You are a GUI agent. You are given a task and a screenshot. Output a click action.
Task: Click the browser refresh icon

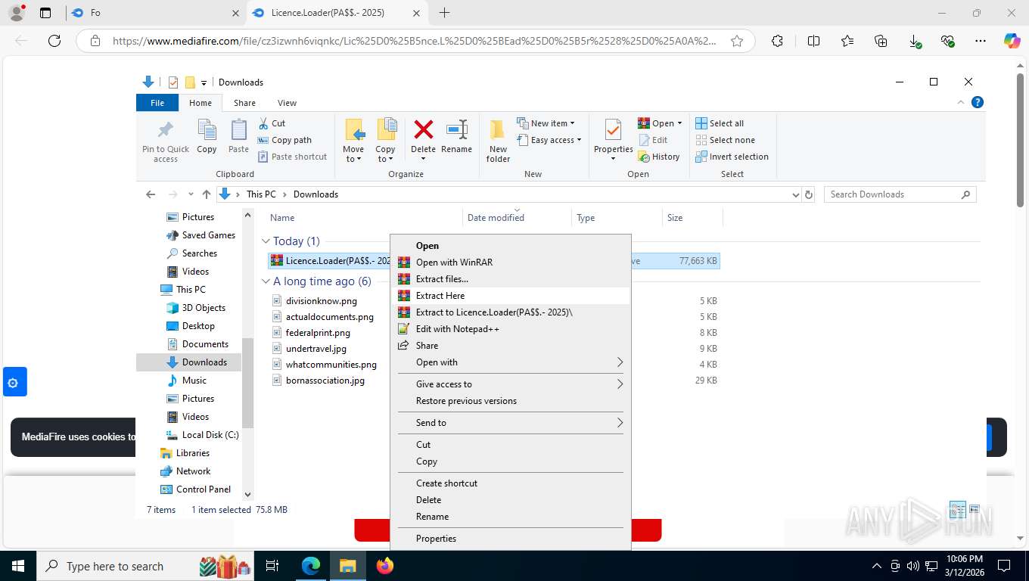coord(54,41)
